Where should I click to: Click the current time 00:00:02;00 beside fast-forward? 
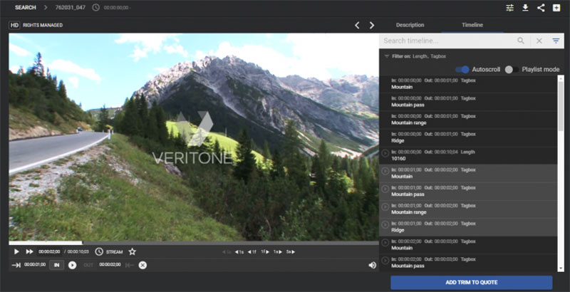click(x=49, y=251)
